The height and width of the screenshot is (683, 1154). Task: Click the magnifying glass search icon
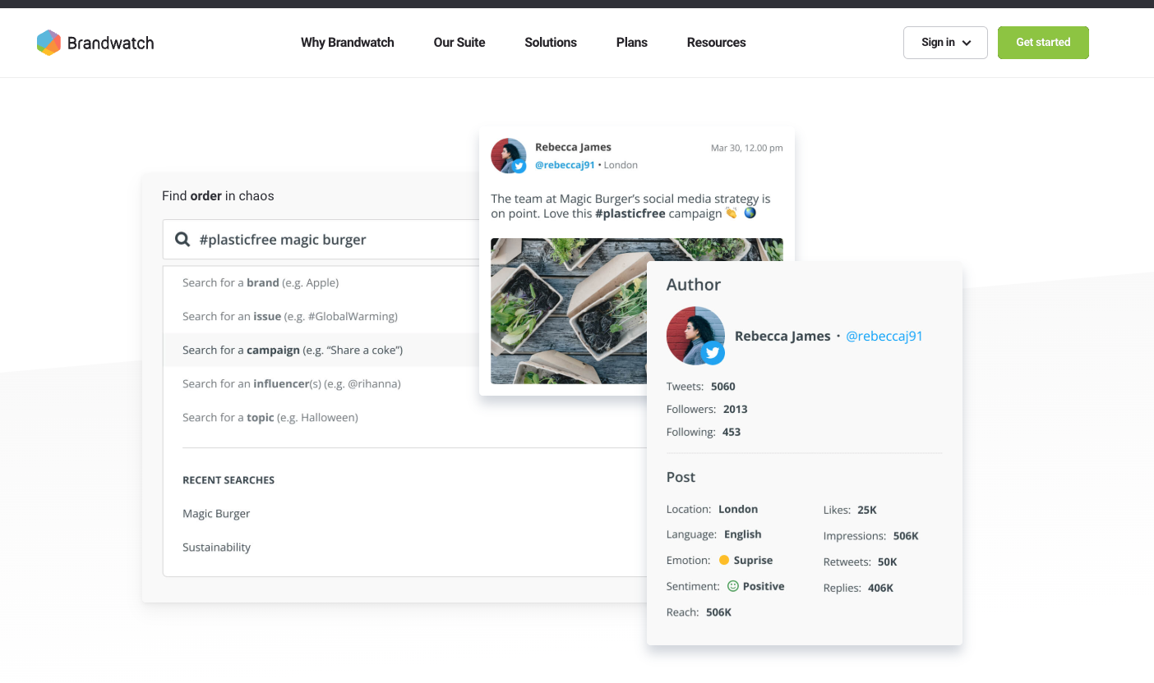click(x=182, y=240)
